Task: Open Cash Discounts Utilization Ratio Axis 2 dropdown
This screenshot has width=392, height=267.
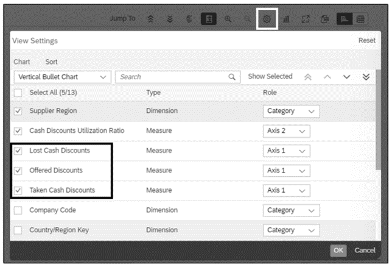Action: [x=287, y=131]
